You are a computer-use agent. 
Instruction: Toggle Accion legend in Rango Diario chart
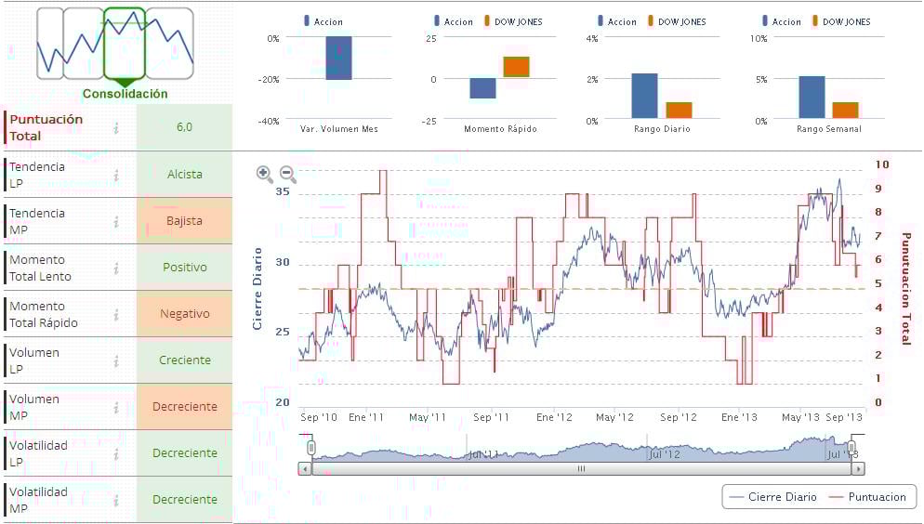(617, 21)
